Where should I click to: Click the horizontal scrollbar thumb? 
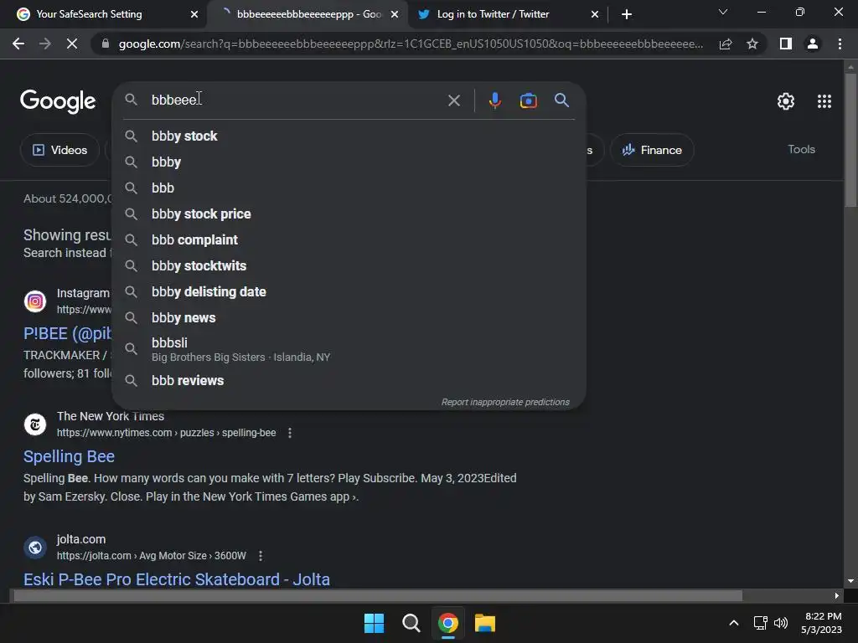[x=378, y=595]
